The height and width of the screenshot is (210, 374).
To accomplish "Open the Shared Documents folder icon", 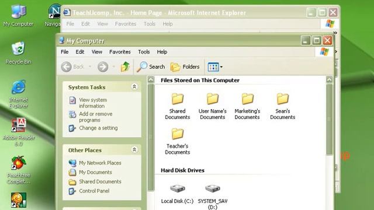I will coord(178,99).
